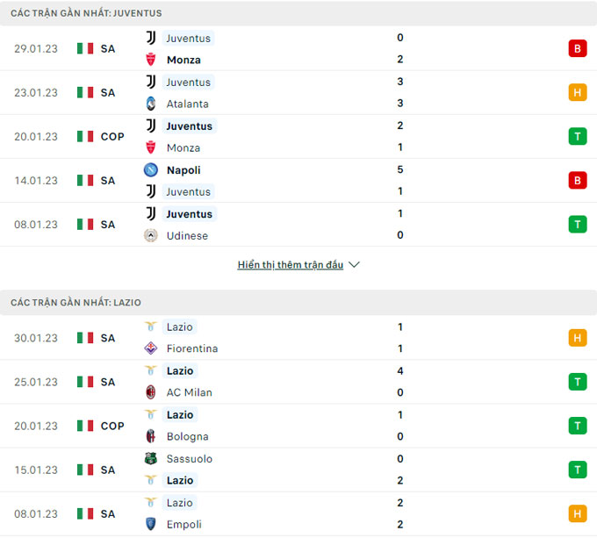Screen dimensions: 597x538
Task: Open the Lazio team in the Sassuolo match
Action: 180,480
